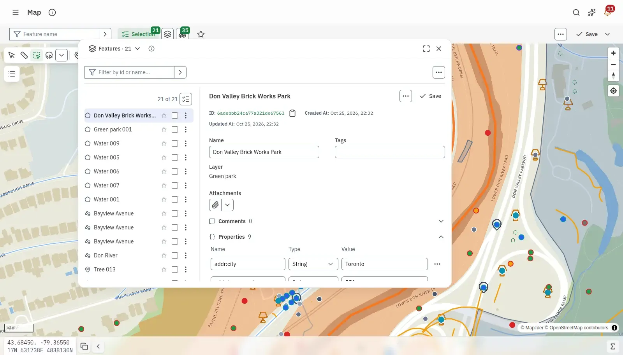Screen dimensions: 623x355
Task: Tick the checkbox for Green park 001
Action: (175, 129)
